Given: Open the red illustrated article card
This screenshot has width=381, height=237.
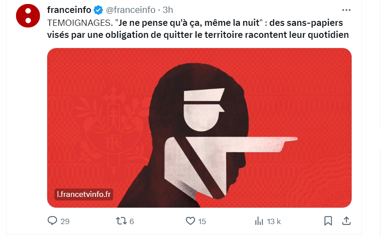Looking at the screenshot, I should tap(199, 128).
